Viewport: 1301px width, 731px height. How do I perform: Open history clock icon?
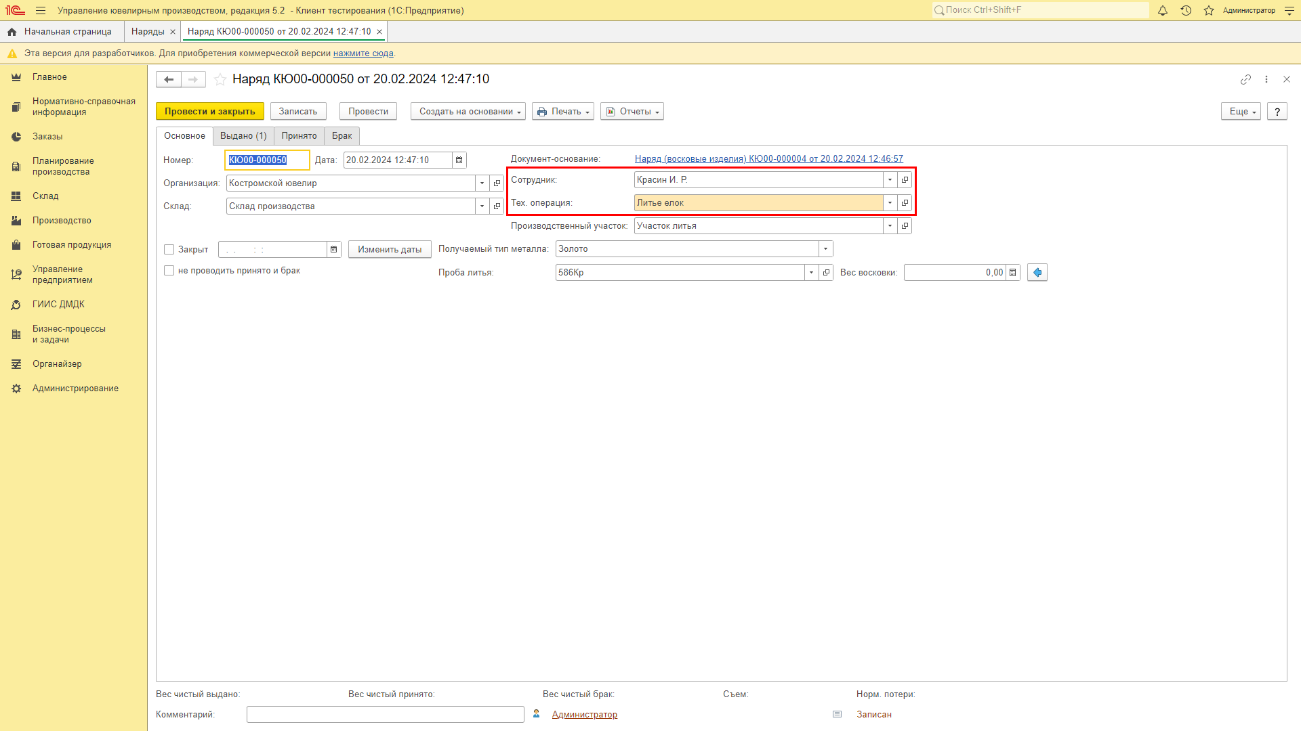coord(1186,11)
